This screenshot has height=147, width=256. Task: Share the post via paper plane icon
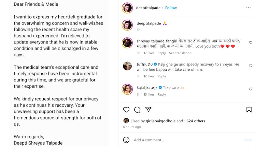click(x=148, y=109)
